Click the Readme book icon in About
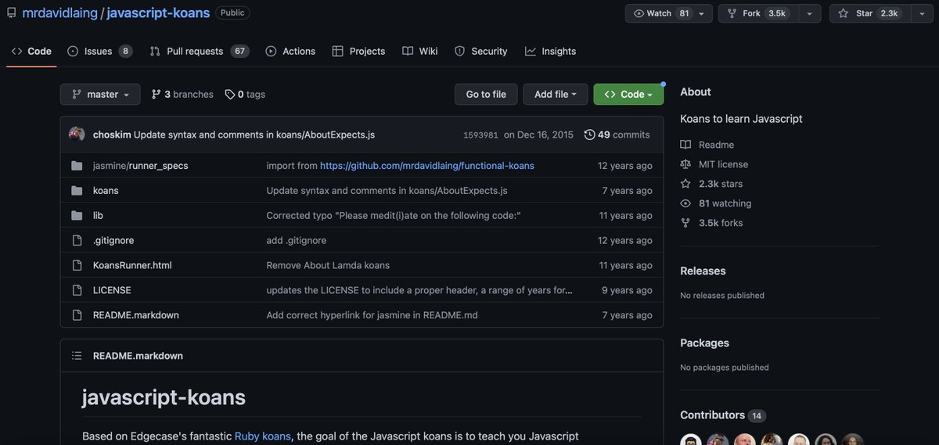This screenshot has width=939, height=445. 685,145
